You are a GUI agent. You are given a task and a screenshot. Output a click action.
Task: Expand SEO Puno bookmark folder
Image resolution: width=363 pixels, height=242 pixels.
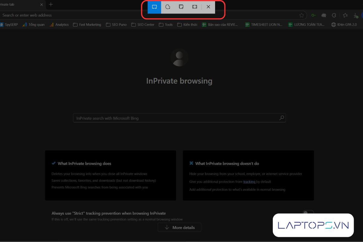click(116, 25)
